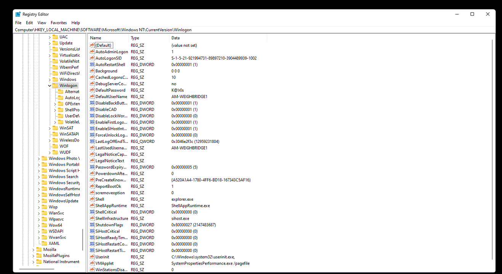Click the ShellCritical DWORD icon
502x274 pixels.
click(x=92, y=212)
